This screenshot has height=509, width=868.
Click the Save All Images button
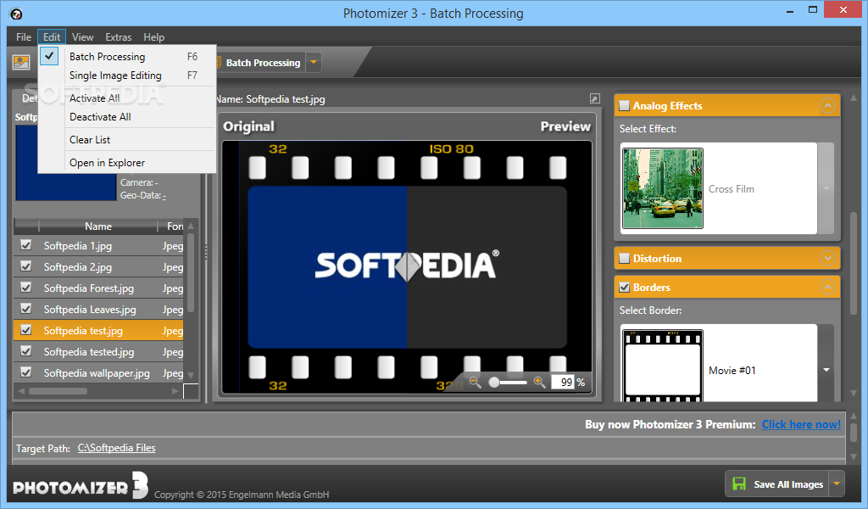point(777,484)
